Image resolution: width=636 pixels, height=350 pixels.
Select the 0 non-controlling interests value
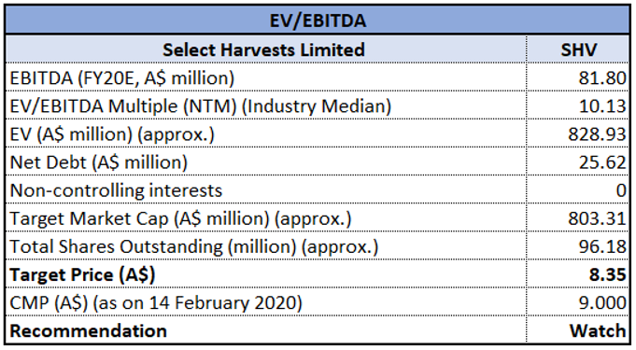[x=578, y=190]
